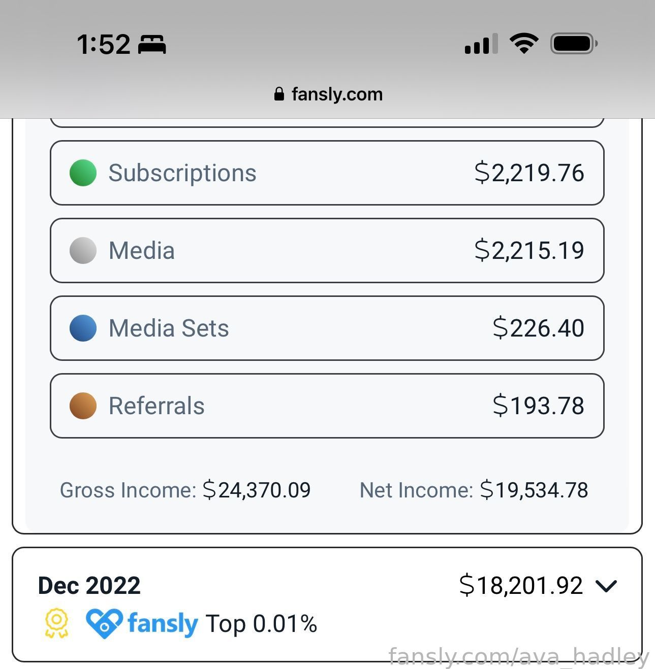Open the Media $2,215.19 row
Image resolution: width=655 pixels, height=669 pixels.
[x=327, y=251]
